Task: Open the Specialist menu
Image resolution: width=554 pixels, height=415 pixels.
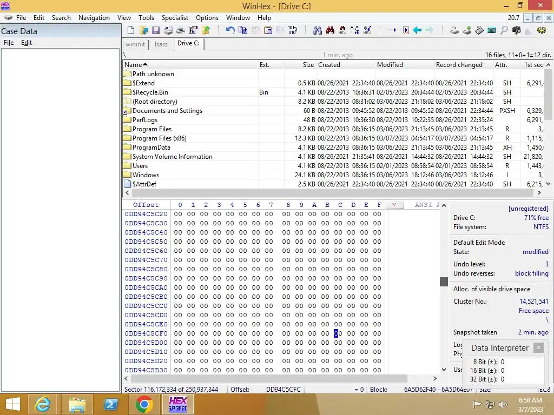Action: point(175,18)
